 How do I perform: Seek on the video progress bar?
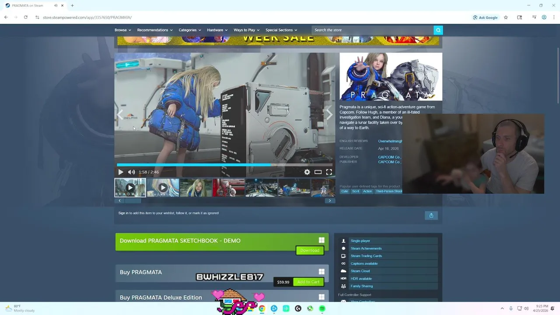point(225,165)
